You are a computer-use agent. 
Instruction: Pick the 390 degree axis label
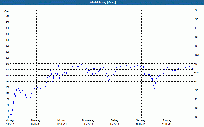(x=8, y=40)
